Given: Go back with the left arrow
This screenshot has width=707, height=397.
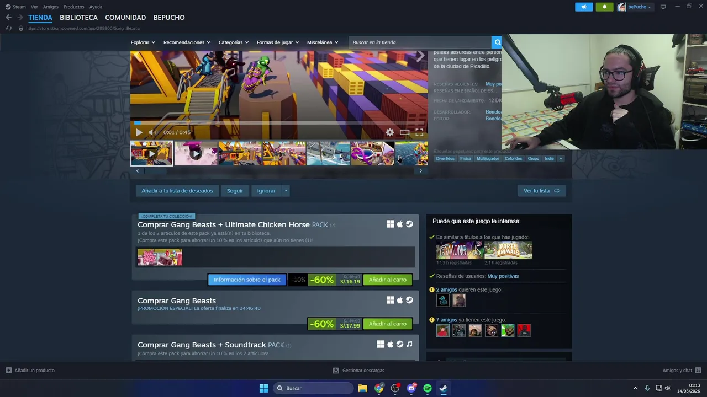Looking at the screenshot, I should pos(8,18).
